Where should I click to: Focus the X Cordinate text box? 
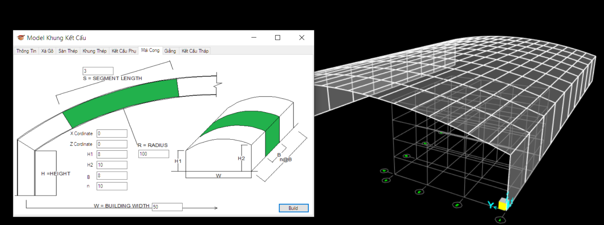(x=112, y=133)
